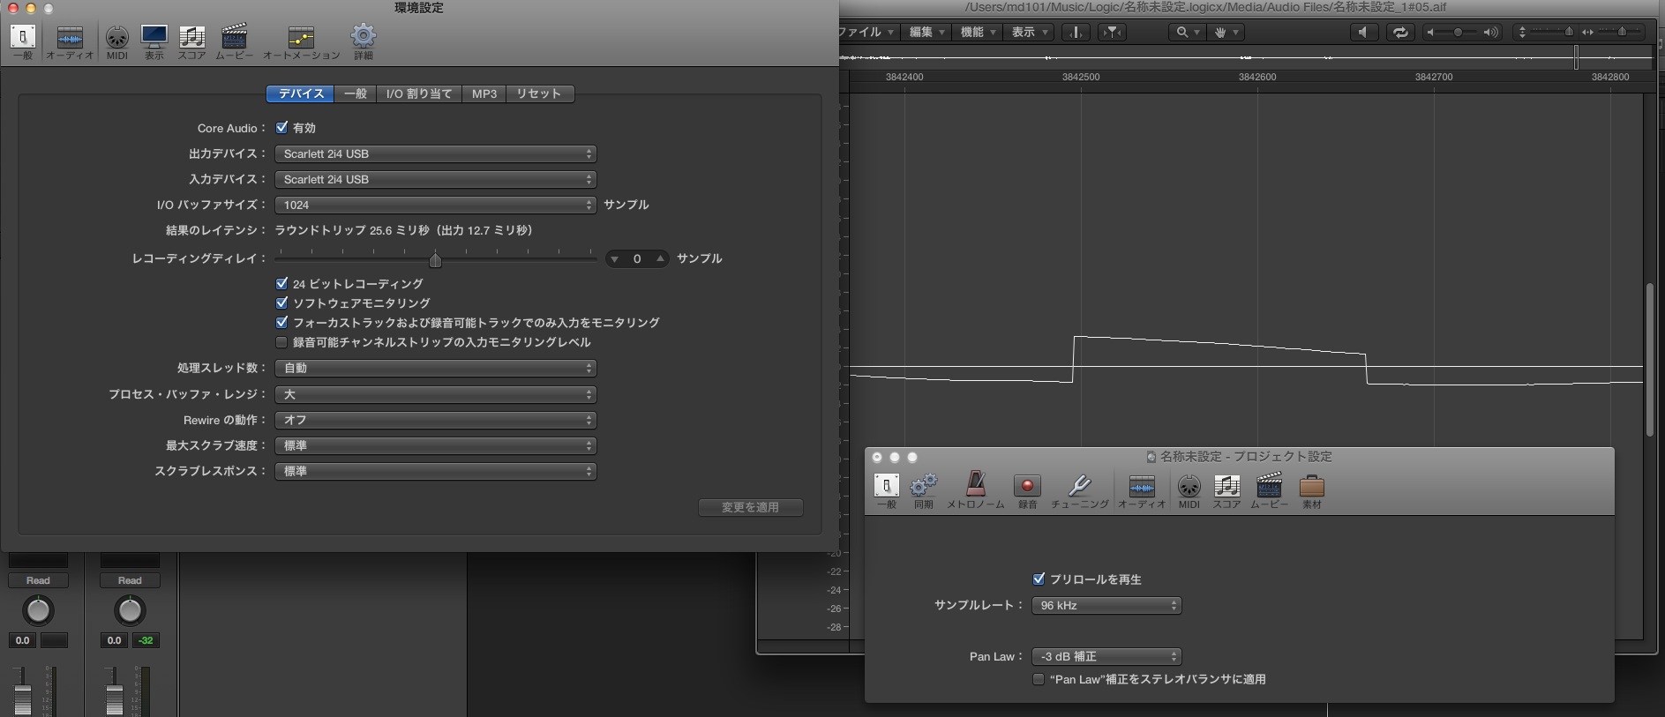Enable the 録音可能チャンネルストリップ monitoring level checkbox

pyautogui.click(x=281, y=342)
